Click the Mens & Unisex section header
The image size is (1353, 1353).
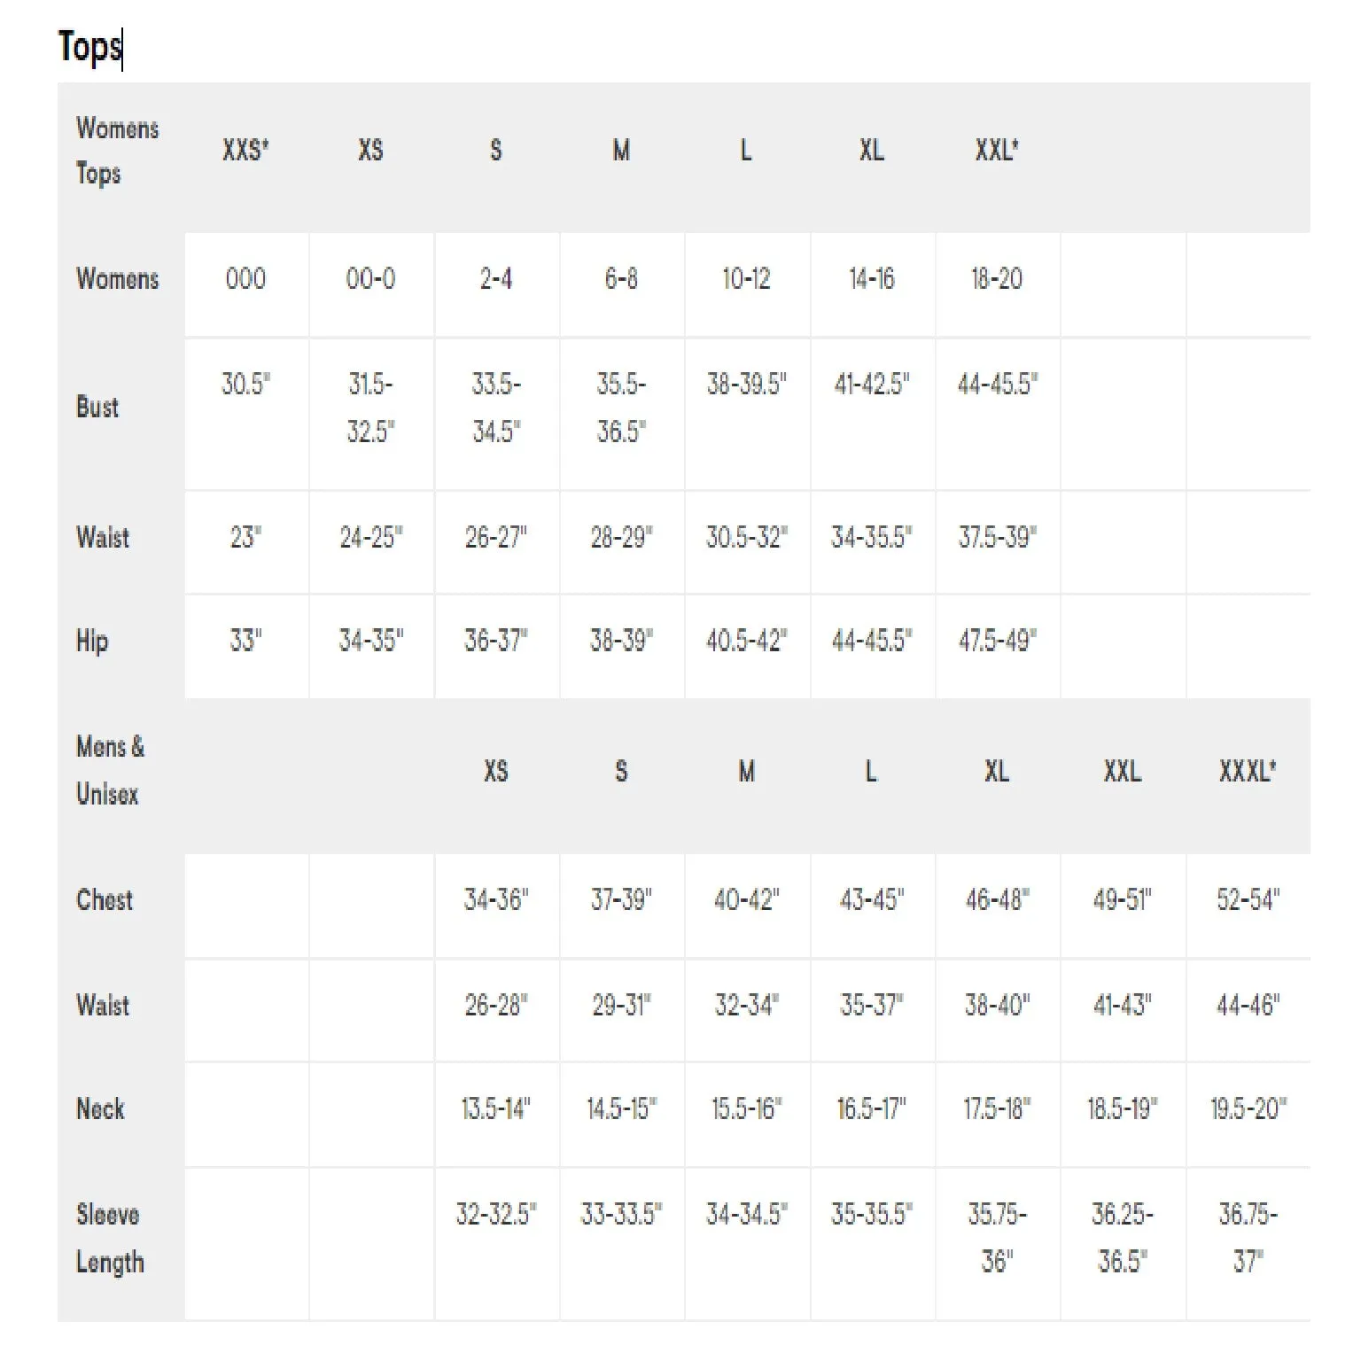[110, 770]
